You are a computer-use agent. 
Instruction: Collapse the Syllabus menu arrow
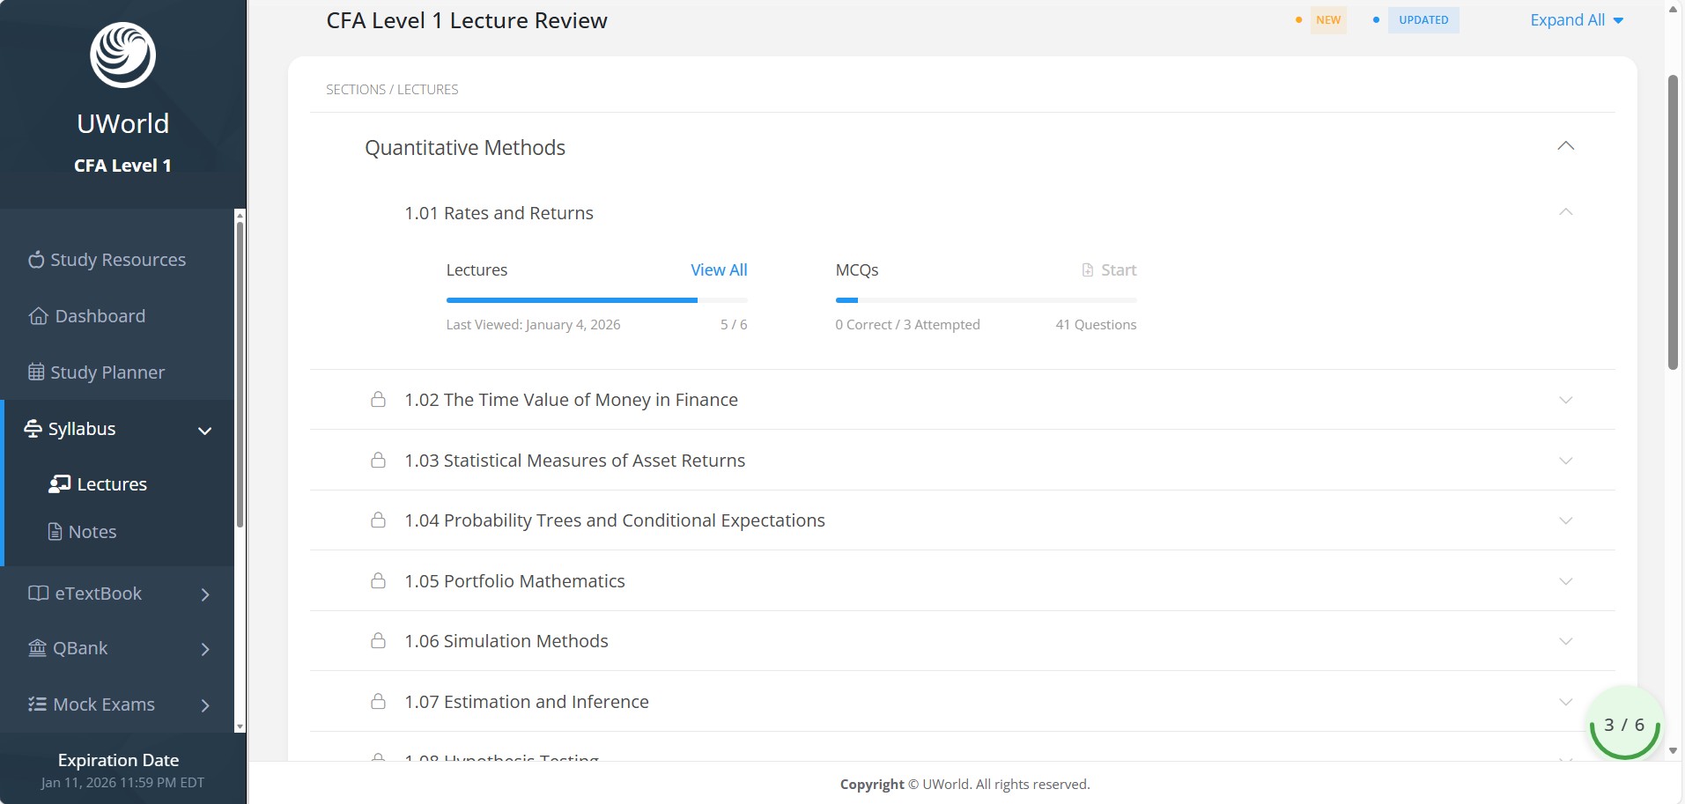[x=205, y=431]
